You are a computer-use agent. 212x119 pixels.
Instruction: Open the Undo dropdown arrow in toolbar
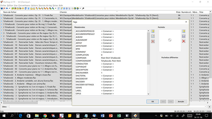point(10,8)
